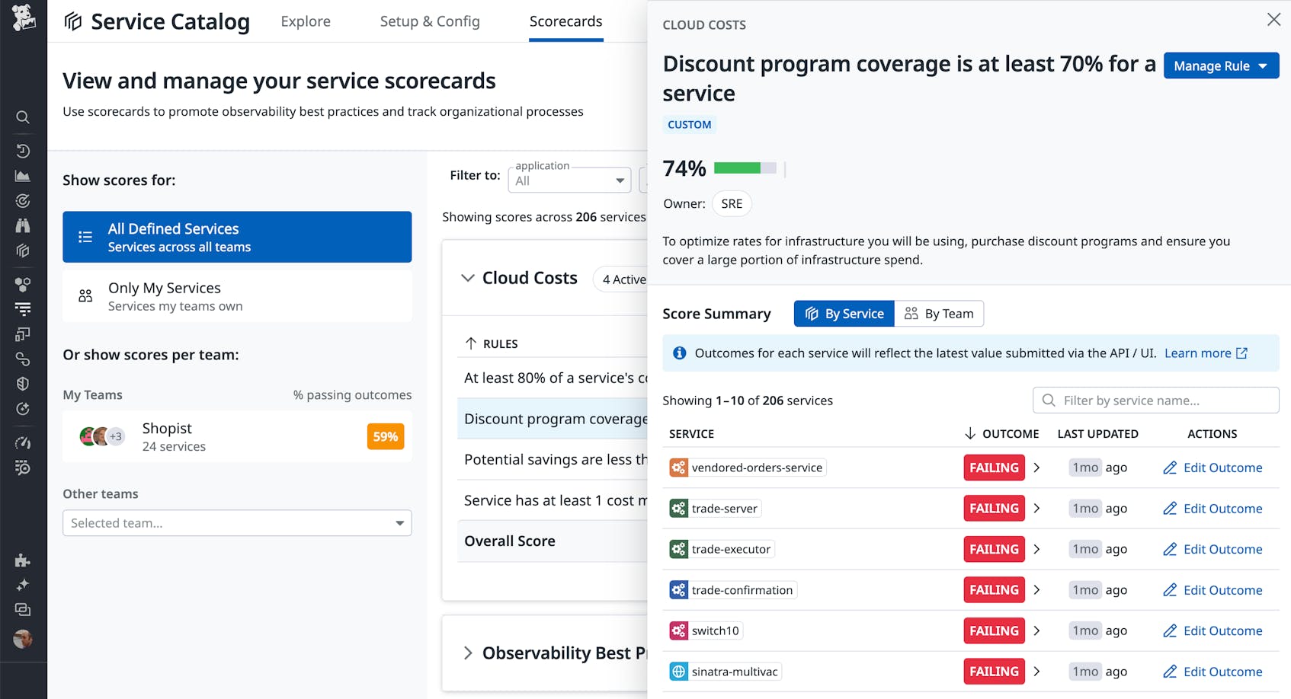Viewport: 1291px width, 699px height.
Task: Click the Datadog logo in the top-left corner
Action: (23, 19)
